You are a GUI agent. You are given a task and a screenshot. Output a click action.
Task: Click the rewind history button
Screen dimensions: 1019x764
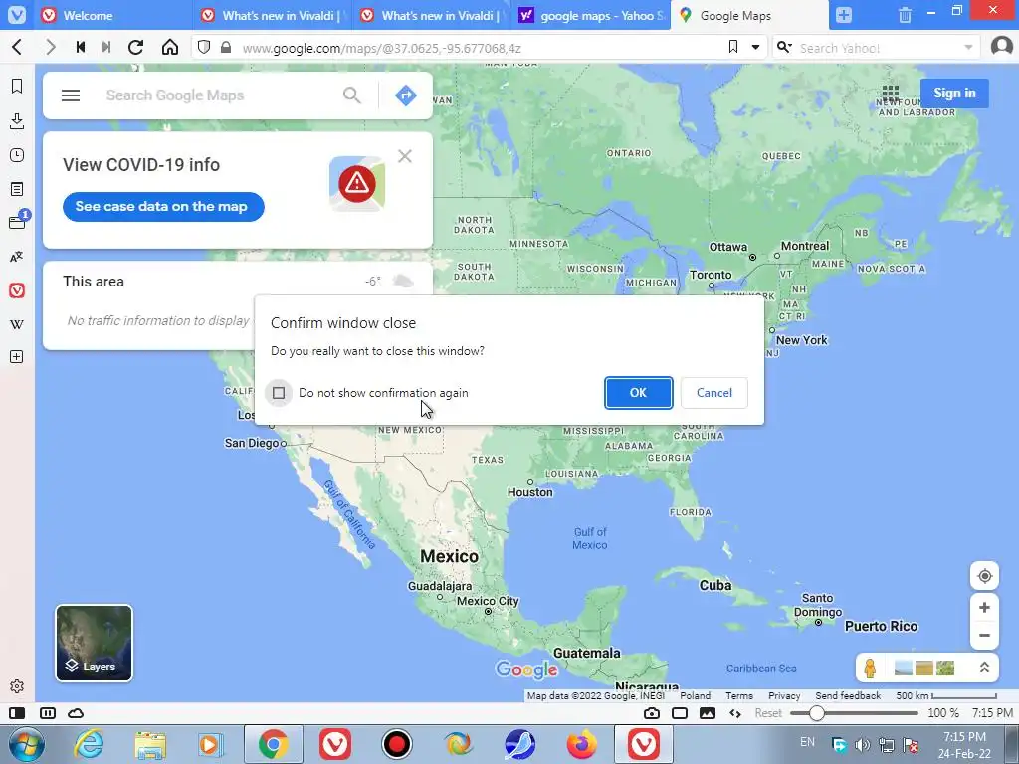coord(81,47)
